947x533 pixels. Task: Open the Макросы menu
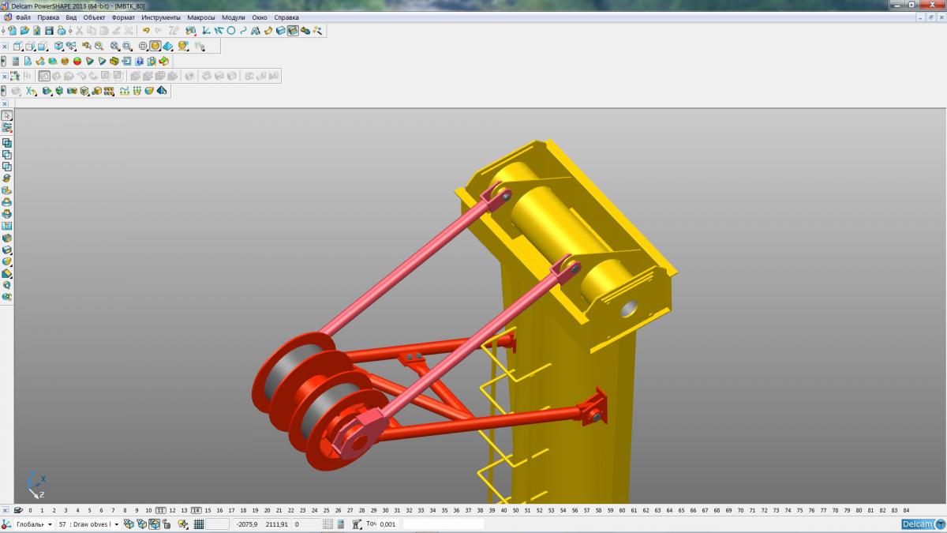[201, 17]
